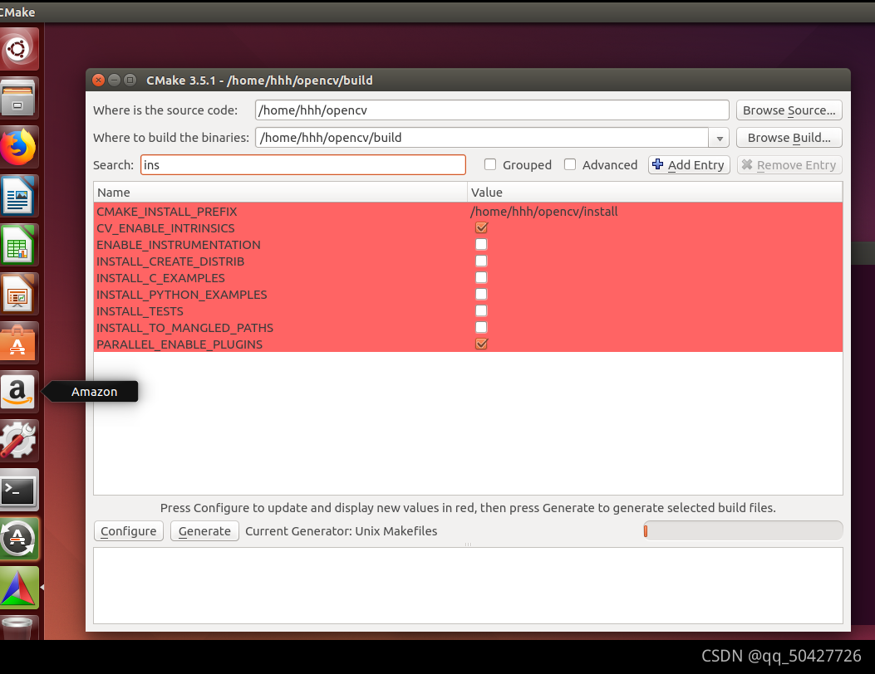Expand the build binaries path dropdown
Image resolution: width=875 pixels, height=674 pixels.
(720, 138)
